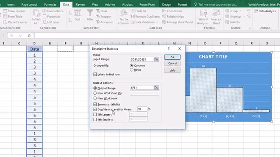The height and width of the screenshot is (157, 280).
Task: Select column E header
Action: point(50,43)
